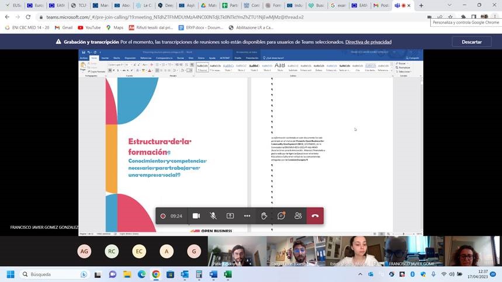This screenshot has height=282, width=502.
Task: Go forward with Chrome's forward arrow
Action: click(18, 17)
